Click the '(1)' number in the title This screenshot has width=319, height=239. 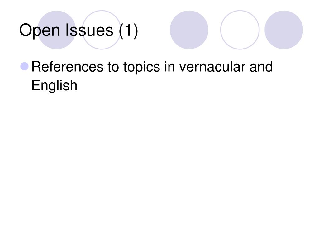[x=129, y=31]
